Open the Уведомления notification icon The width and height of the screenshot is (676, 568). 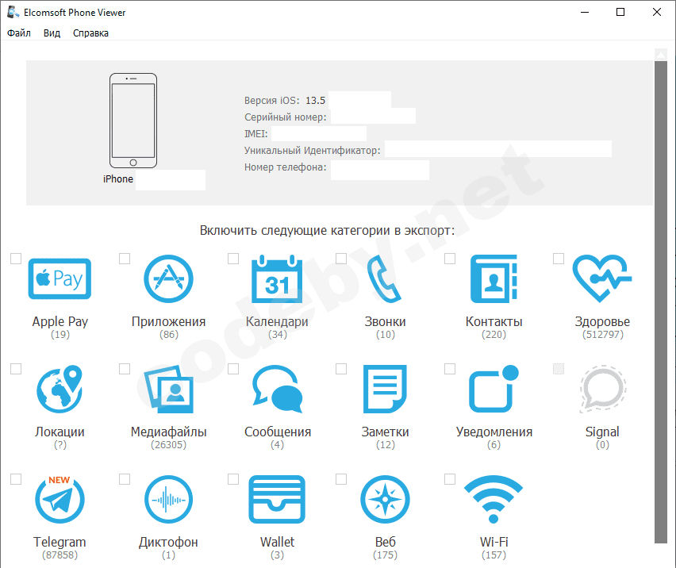[494, 389]
